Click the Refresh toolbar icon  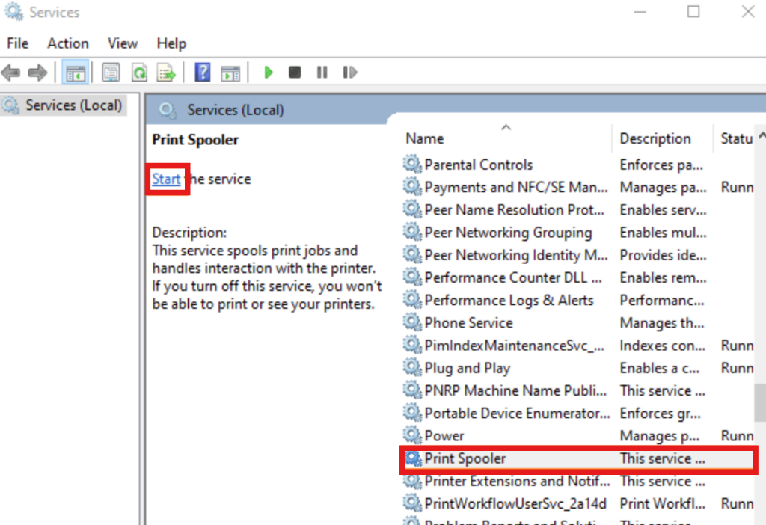(139, 73)
